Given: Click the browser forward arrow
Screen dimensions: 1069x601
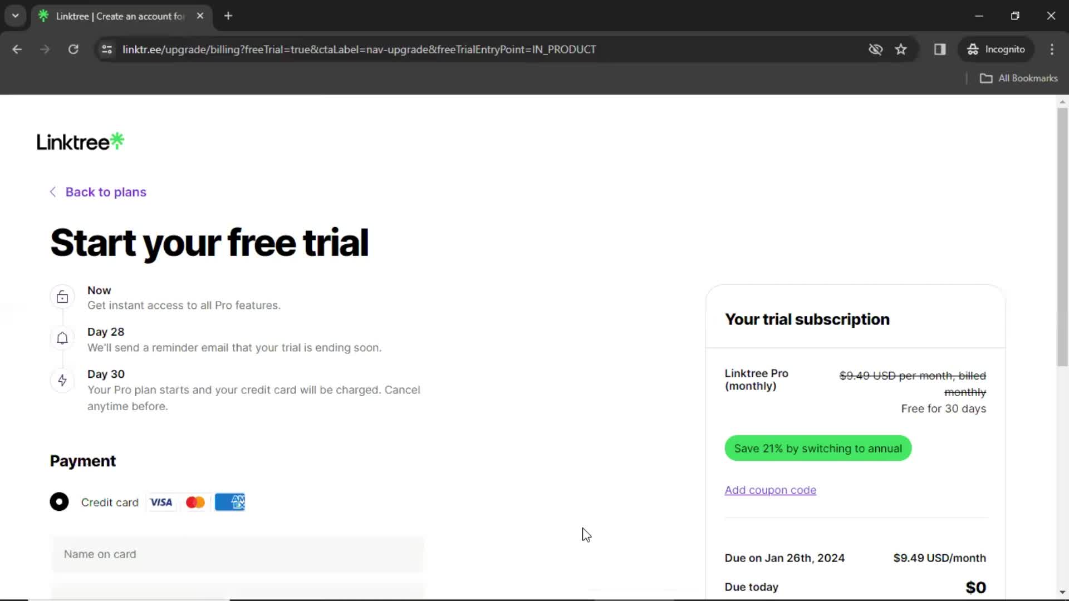Looking at the screenshot, I should coord(45,50).
